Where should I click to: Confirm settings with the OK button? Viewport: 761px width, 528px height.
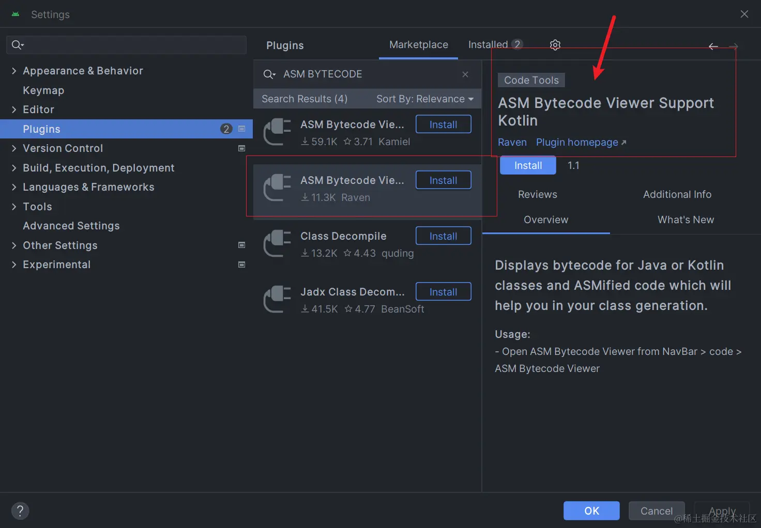click(591, 511)
